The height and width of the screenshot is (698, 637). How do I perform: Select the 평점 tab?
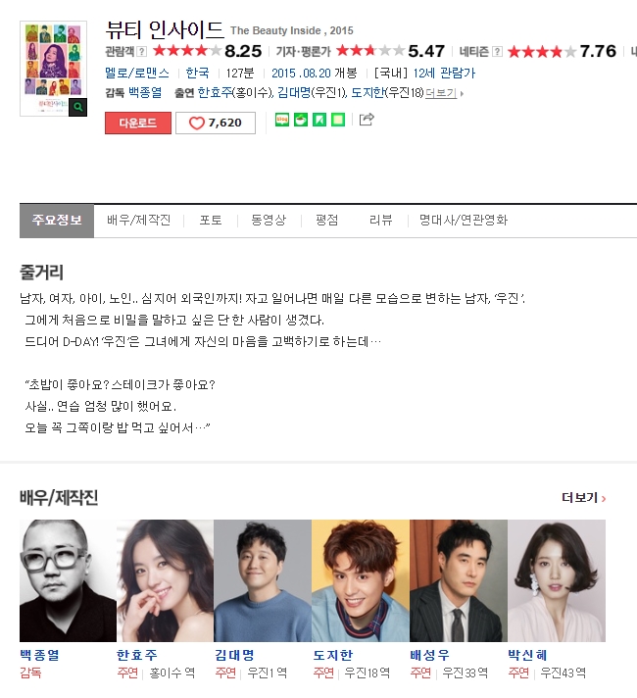pos(326,220)
